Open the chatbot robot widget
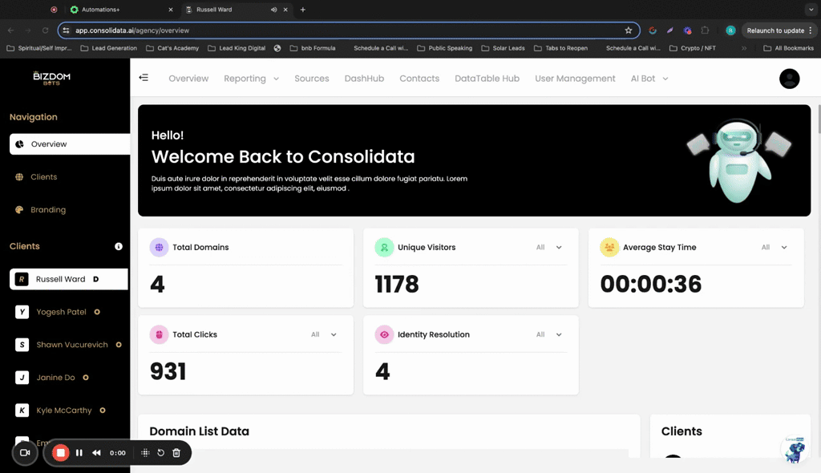821x473 pixels. tap(795, 451)
